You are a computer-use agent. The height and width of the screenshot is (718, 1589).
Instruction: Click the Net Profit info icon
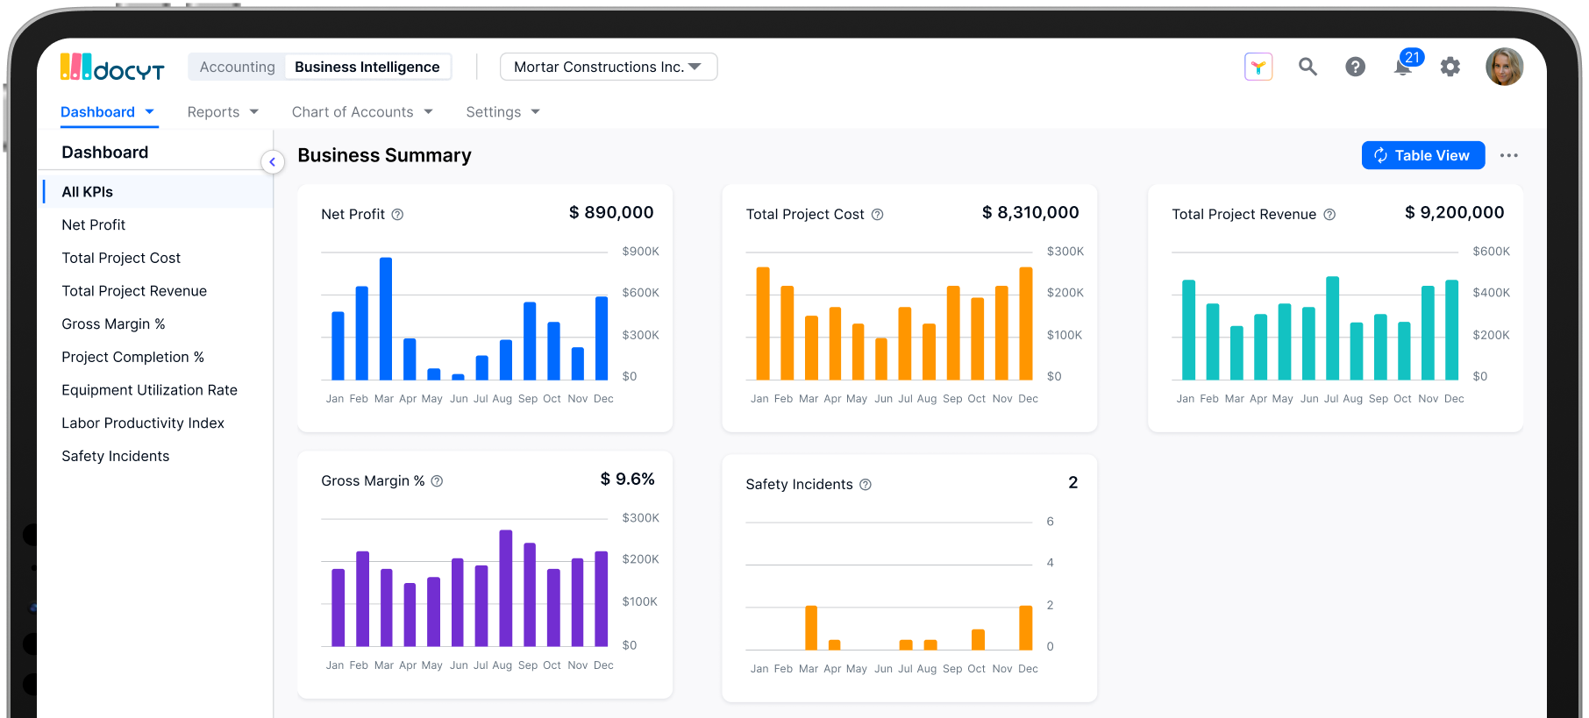[x=397, y=215]
